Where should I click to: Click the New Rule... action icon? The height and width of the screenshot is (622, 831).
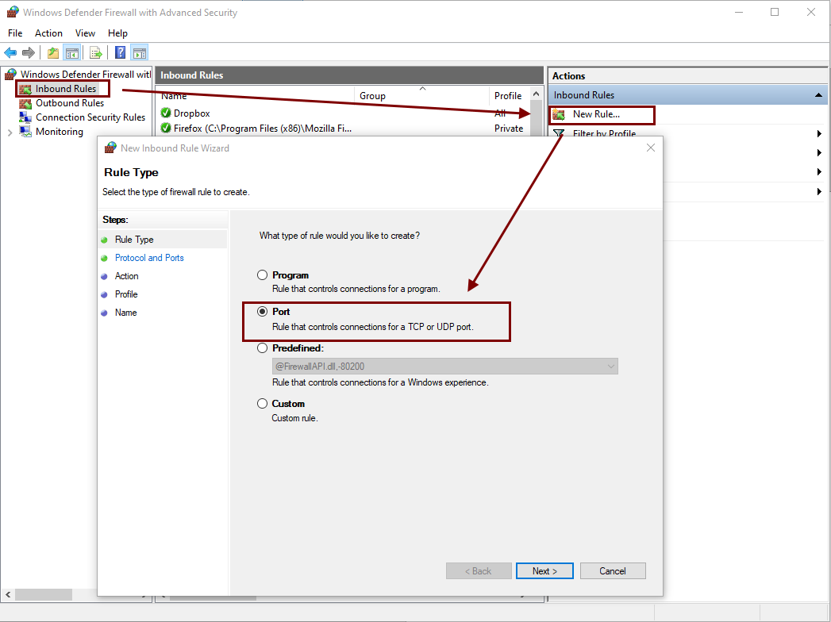point(559,114)
